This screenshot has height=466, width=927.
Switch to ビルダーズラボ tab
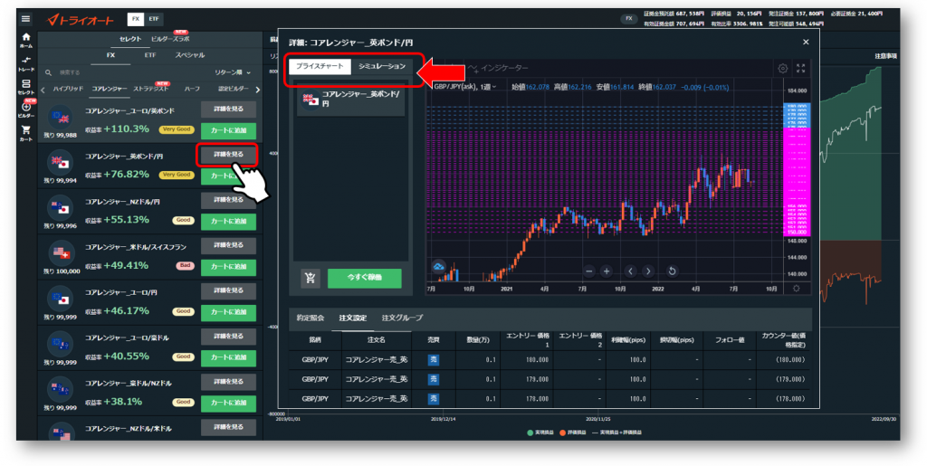(x=170, y=39)
